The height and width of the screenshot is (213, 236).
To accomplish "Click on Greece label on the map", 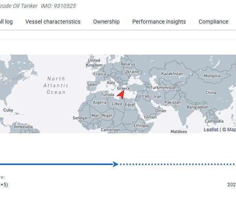I will [x=124, y=88].
